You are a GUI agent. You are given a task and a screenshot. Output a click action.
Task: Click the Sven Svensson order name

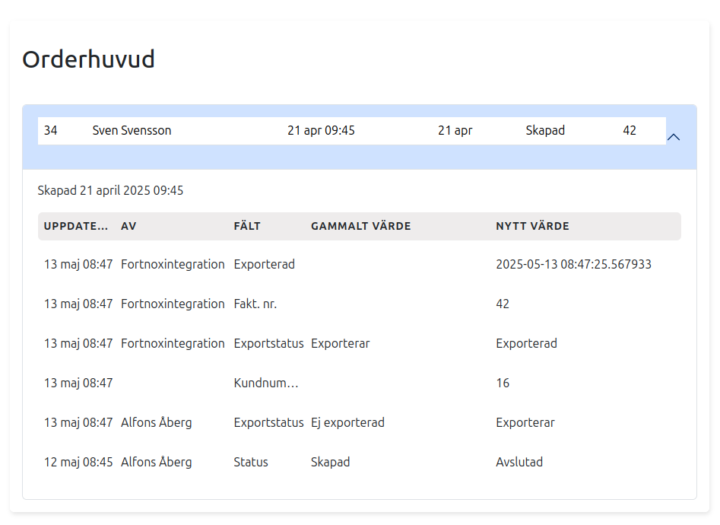(x=132, y=130)
